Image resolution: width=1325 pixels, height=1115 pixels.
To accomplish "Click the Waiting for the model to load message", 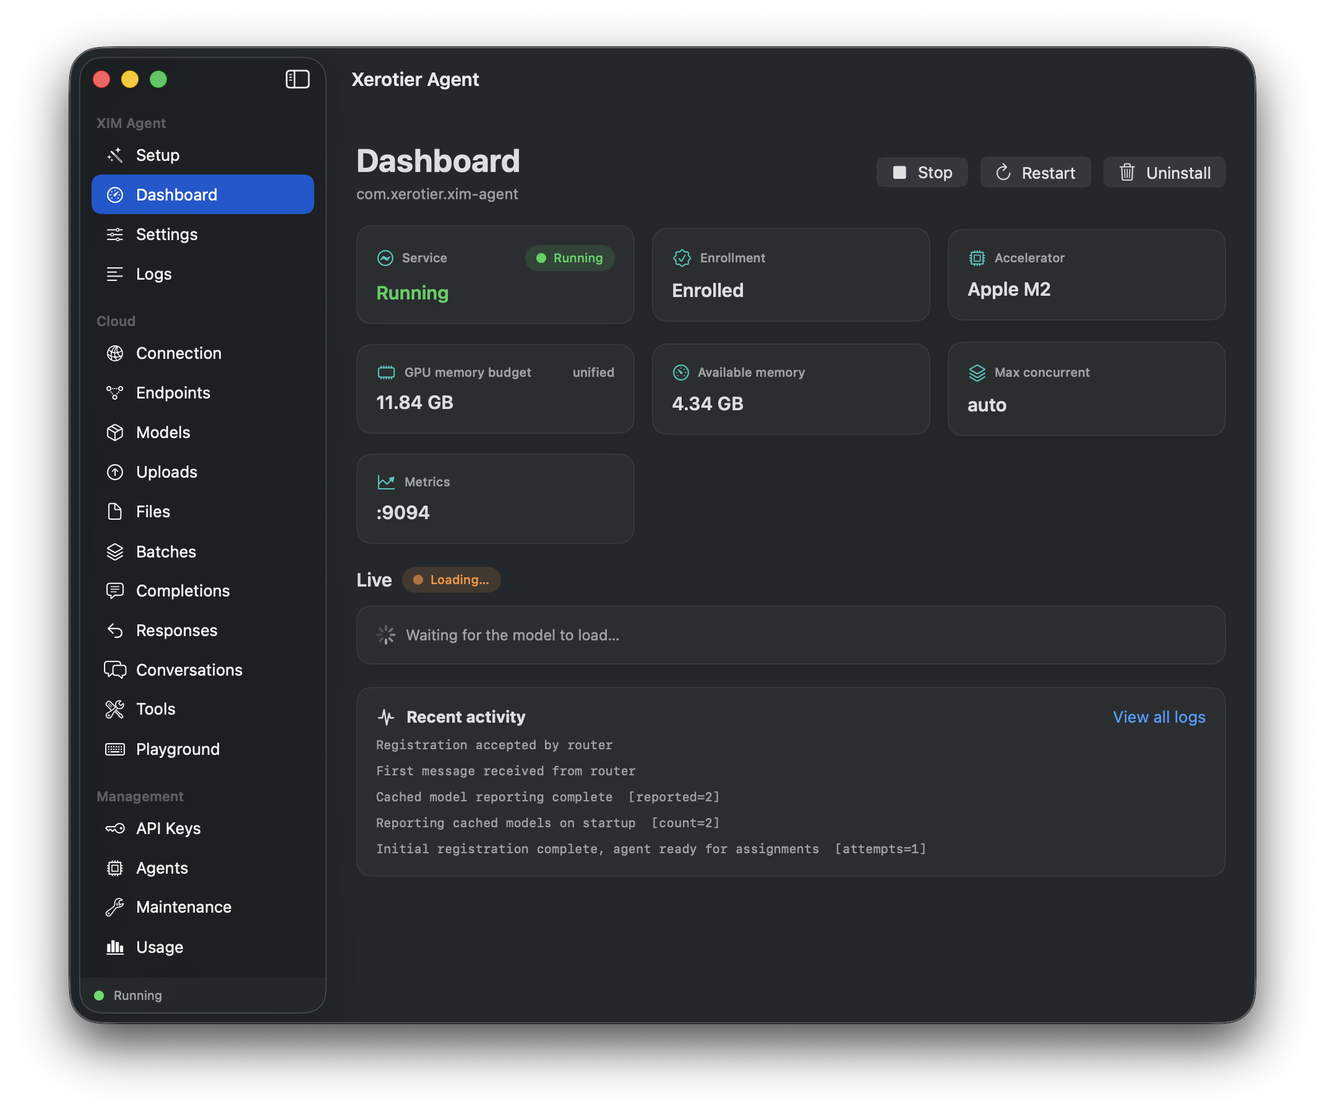I will tap(512, 635).
